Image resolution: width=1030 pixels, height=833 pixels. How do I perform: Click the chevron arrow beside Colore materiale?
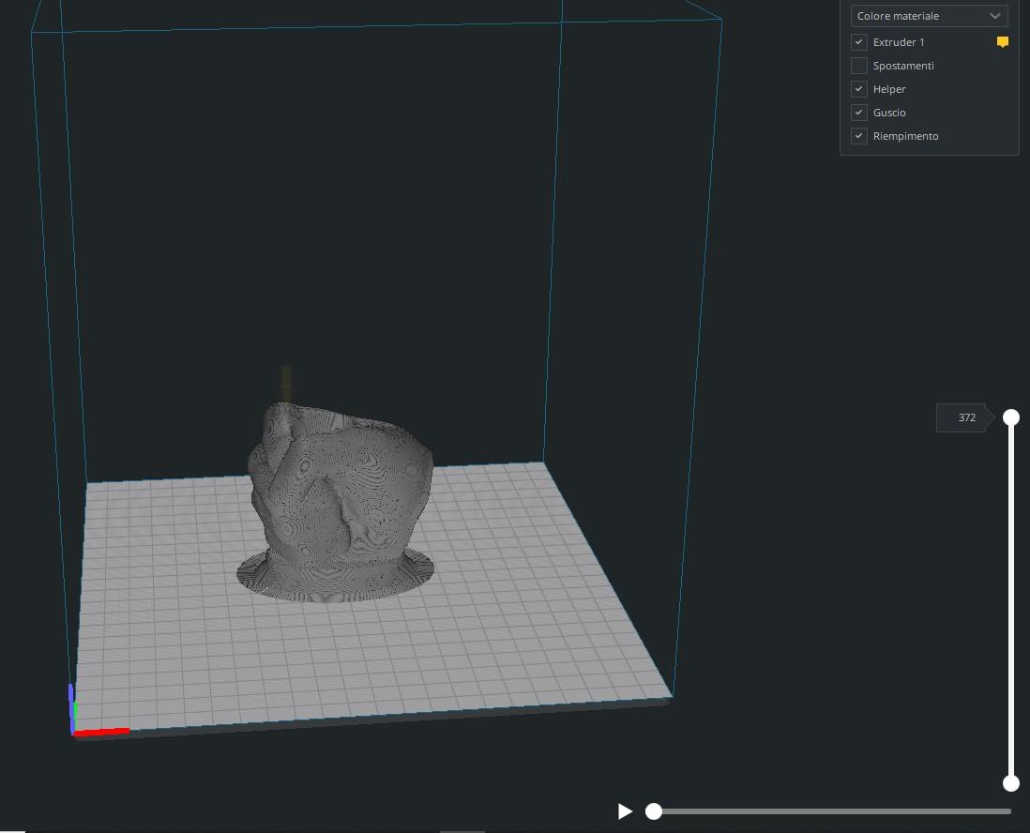(x=995, y=16)
